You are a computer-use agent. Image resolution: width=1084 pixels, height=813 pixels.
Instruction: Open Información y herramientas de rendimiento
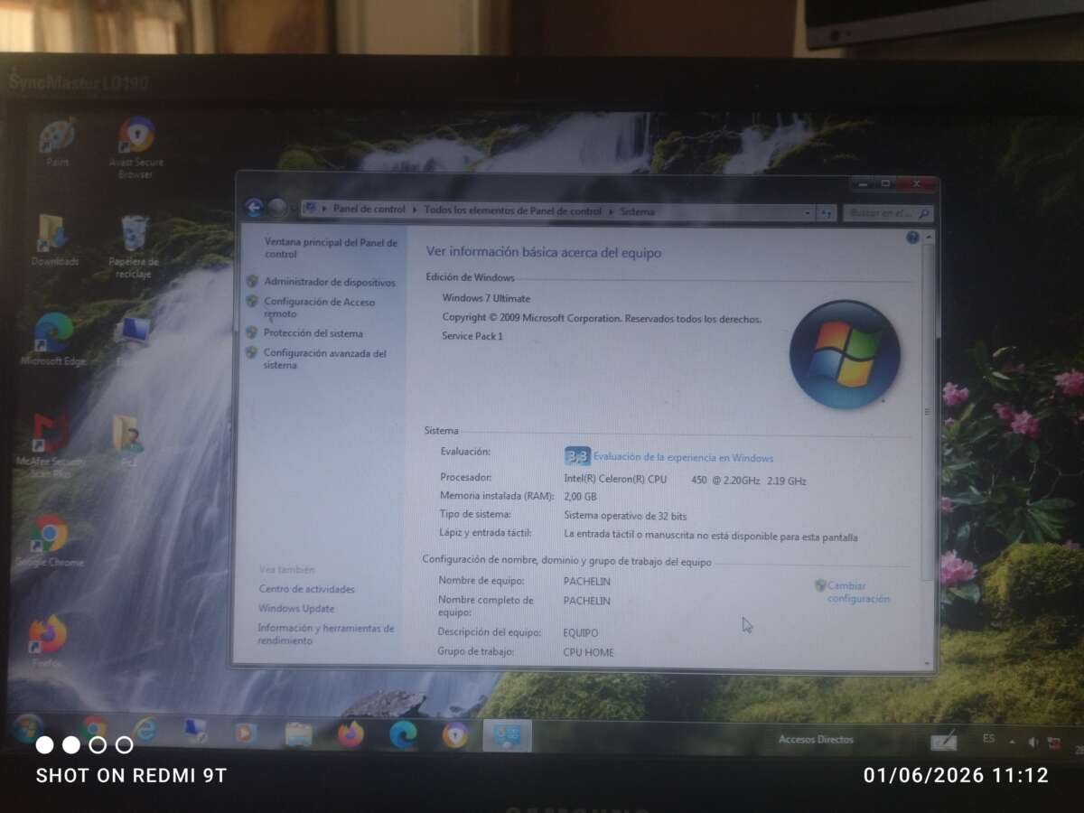tap(326, 634)
